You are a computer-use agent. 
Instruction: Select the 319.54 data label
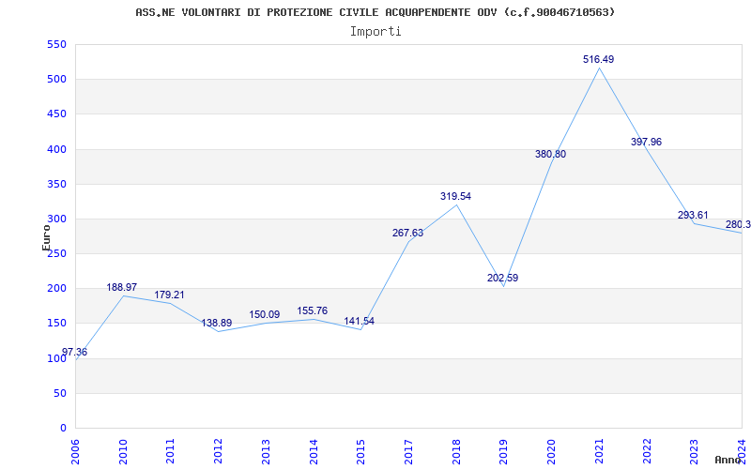pos(455,196)
